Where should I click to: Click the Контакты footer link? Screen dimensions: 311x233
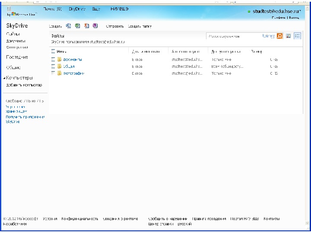tap(272, 219)
